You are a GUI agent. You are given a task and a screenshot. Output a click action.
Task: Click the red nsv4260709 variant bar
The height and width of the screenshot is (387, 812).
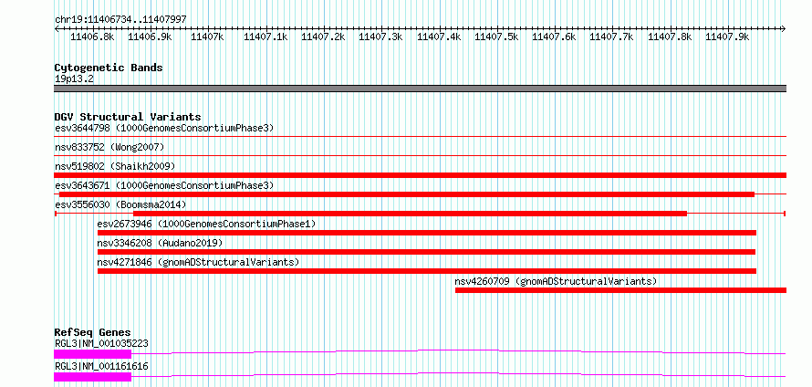pyautogui.click(x=621, y=290)
